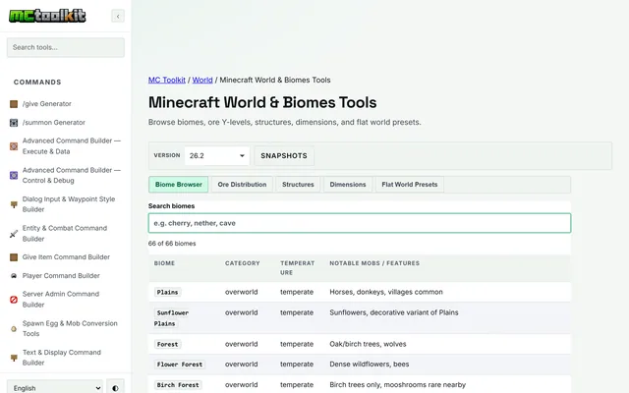Click the Text & Display sign icon
This screenshot has height=393, width=629.
(x=14, y=358)
